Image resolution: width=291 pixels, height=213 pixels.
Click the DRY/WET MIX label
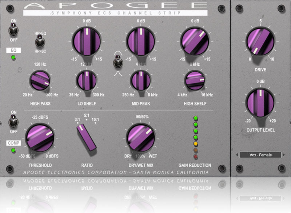pos(141,165)
